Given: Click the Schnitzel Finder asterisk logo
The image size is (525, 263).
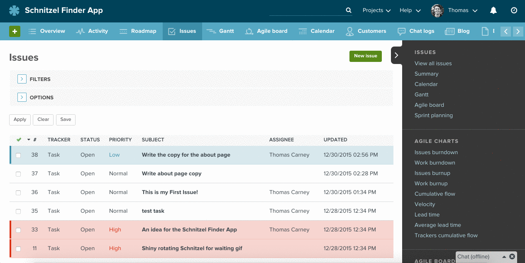Looking at the screenshot, I should click(14, 10).
